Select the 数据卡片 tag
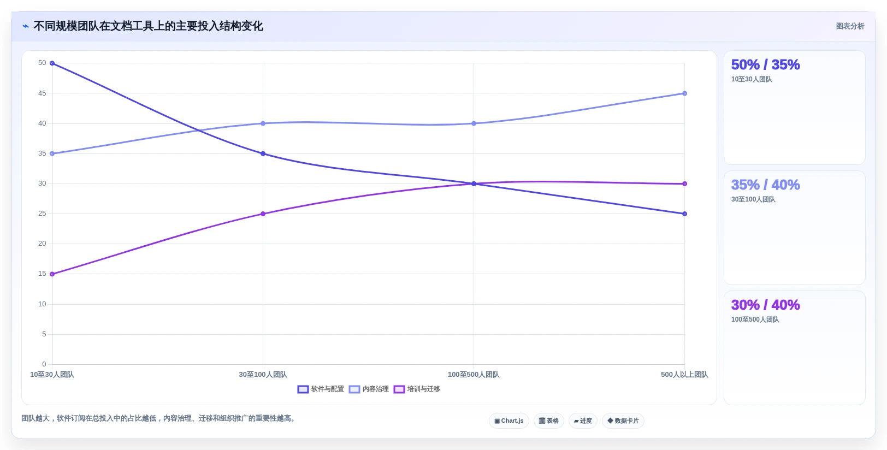Viewport: 887px width, 450px height. coord(623,421)
